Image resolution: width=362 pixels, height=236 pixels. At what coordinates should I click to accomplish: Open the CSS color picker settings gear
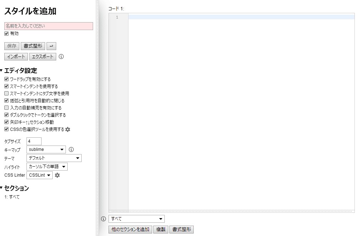point(68,129)
